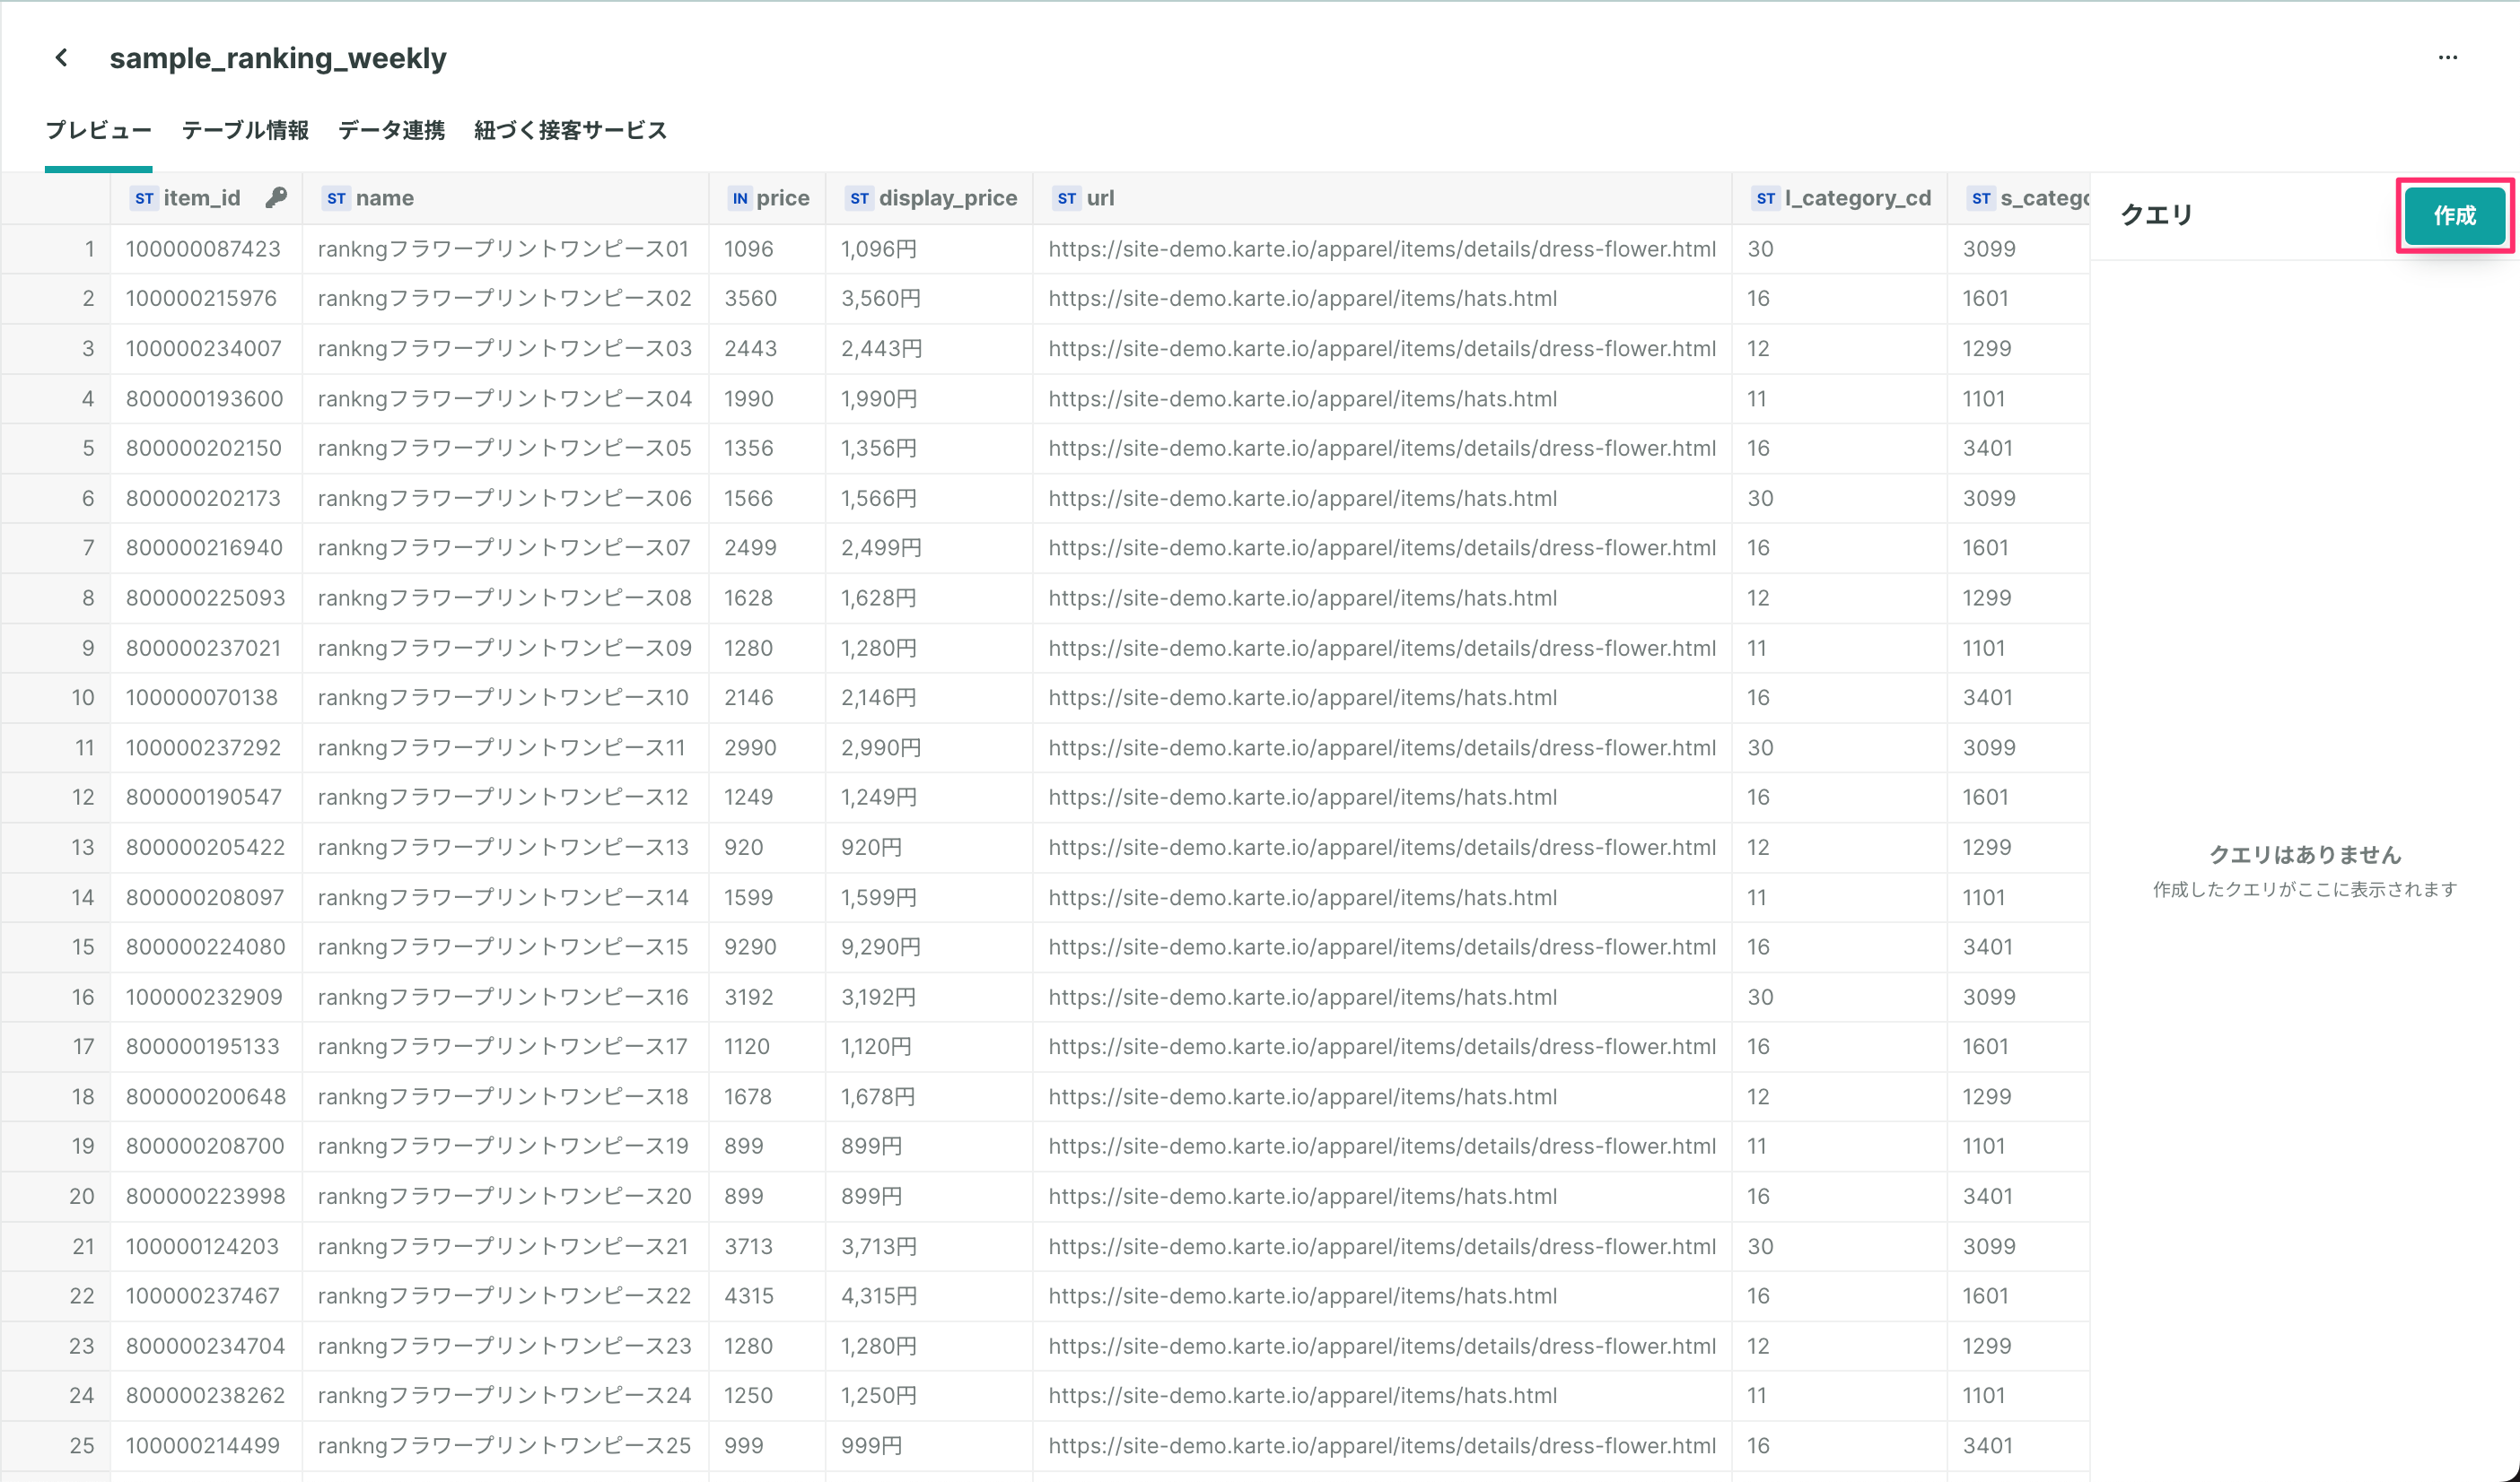This screenshot has height=1482, width=2520.
Task: Select the price column header
Action: (x=767, y=199)
